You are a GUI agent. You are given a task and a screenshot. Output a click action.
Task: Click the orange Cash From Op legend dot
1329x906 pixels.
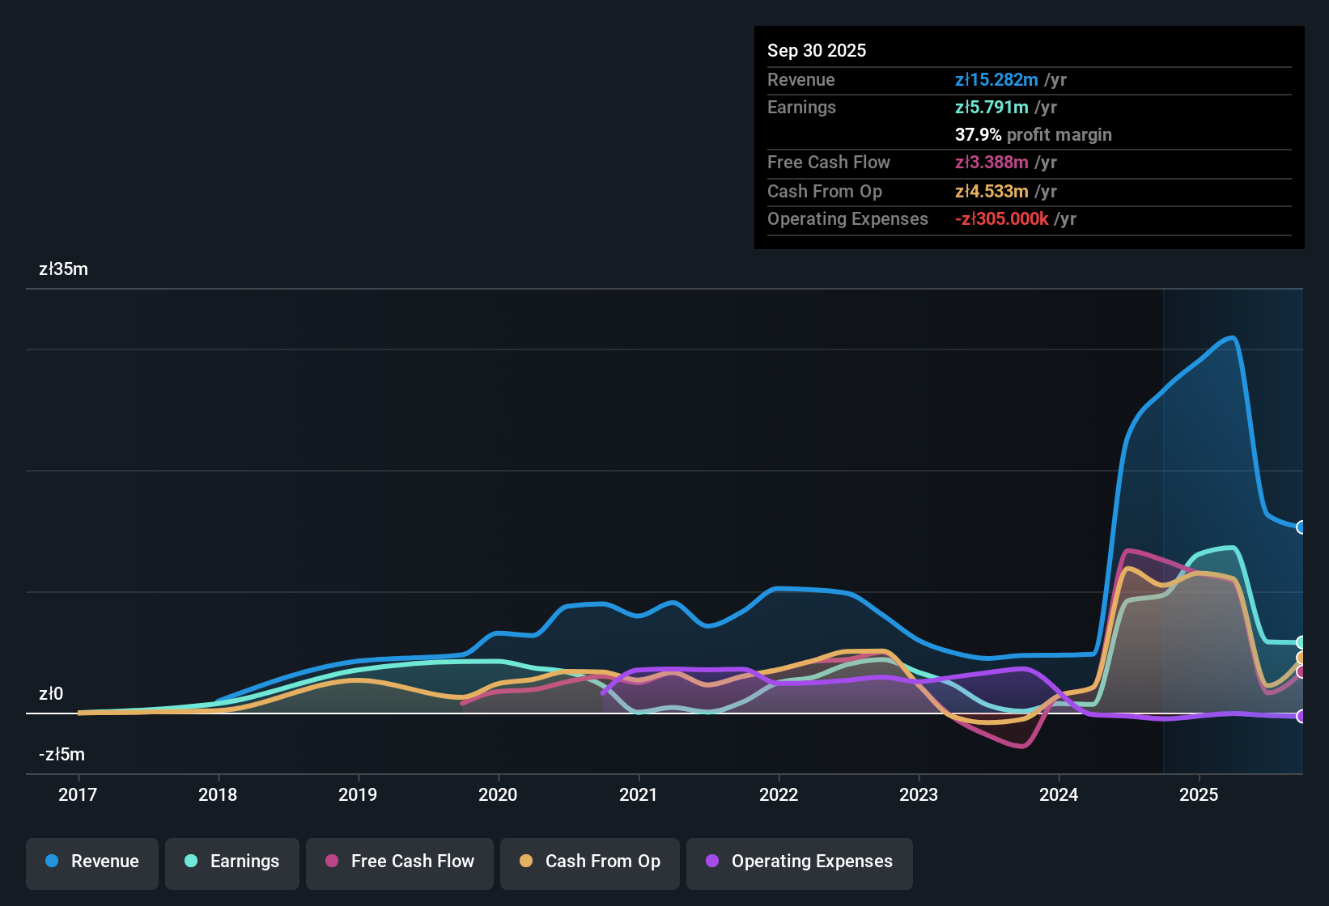526,862
